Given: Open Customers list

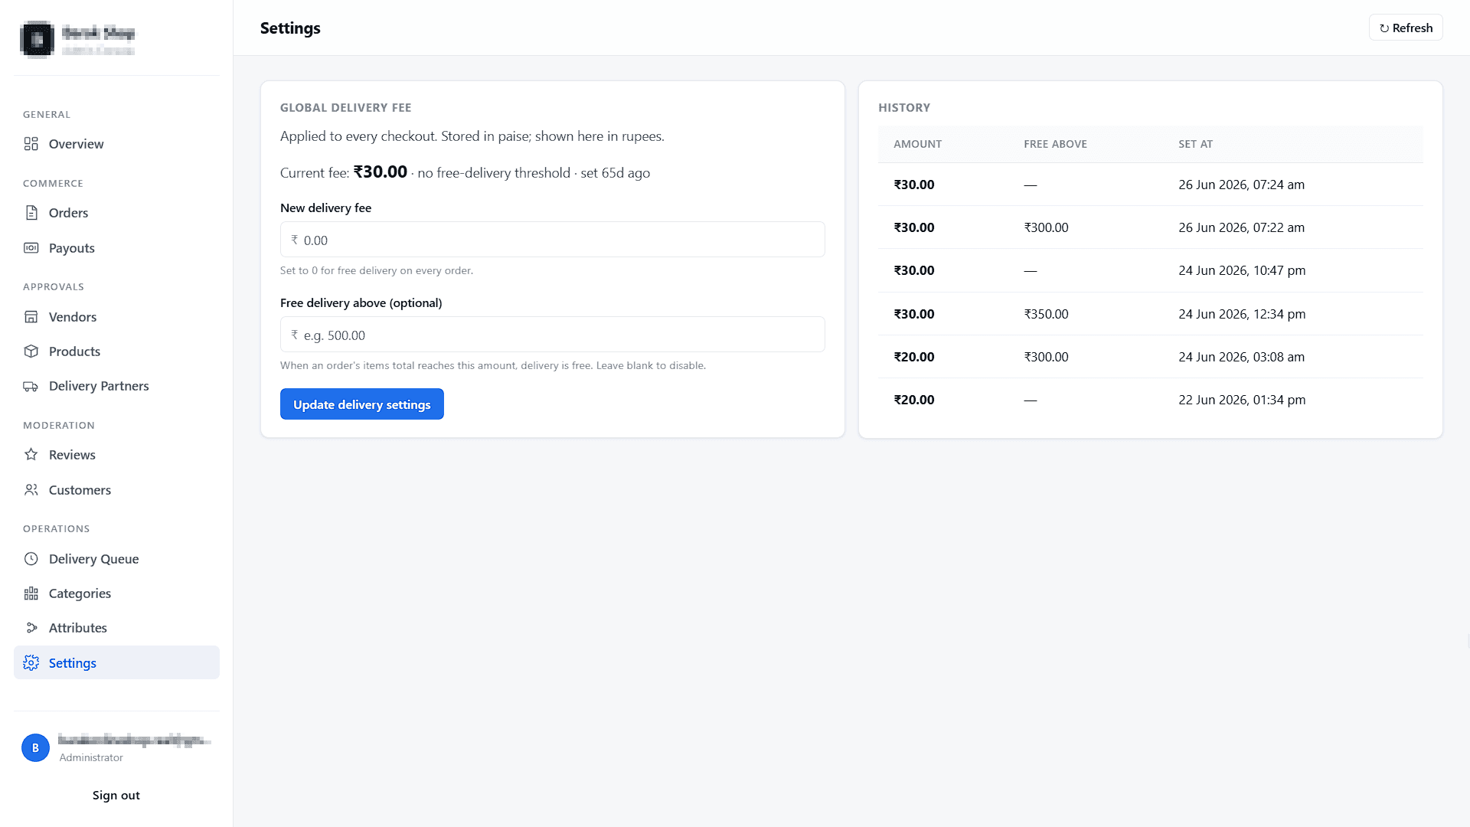Looking at the screenshot, I should [x=116, y=490].
